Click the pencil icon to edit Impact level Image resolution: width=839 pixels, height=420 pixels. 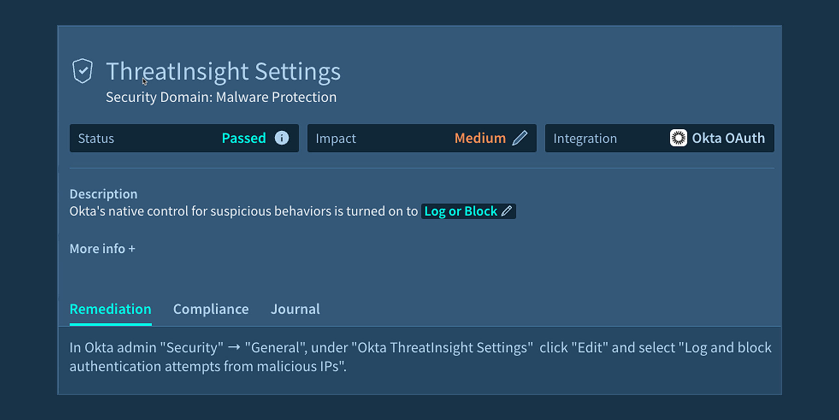pos(520,138)
